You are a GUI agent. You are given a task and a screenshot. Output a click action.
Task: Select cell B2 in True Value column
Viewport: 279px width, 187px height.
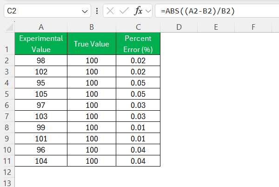click(x=92, y=60)
